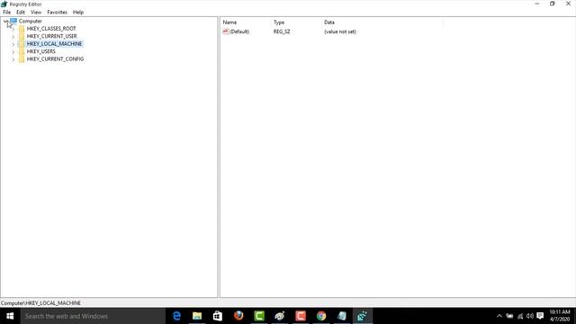Viewport: 576px width, 324px height.
Task: Click the Registry Editor title bar icon
Action: [x=4, y=4]
